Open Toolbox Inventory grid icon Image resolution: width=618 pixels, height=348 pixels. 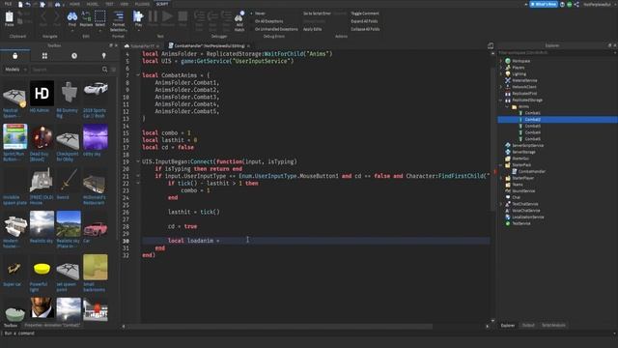click(44, 56)
